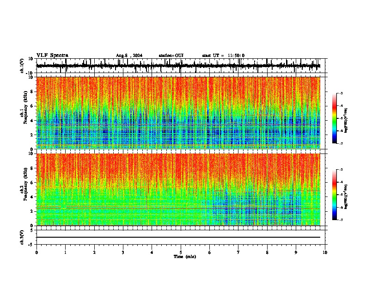Click the ch.1 frequency axis "2" tick label

[32, 135]
